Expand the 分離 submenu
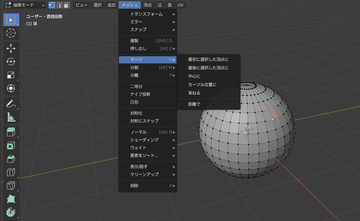360x221 pixels. pyautogui.click(x=148, y=76)
